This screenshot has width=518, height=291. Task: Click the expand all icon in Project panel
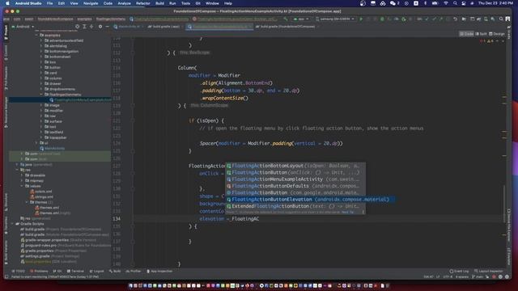coord(84,27)
